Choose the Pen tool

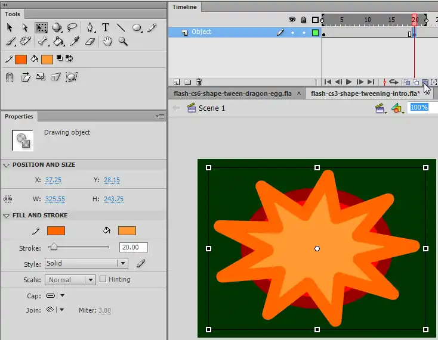(90, 27)
